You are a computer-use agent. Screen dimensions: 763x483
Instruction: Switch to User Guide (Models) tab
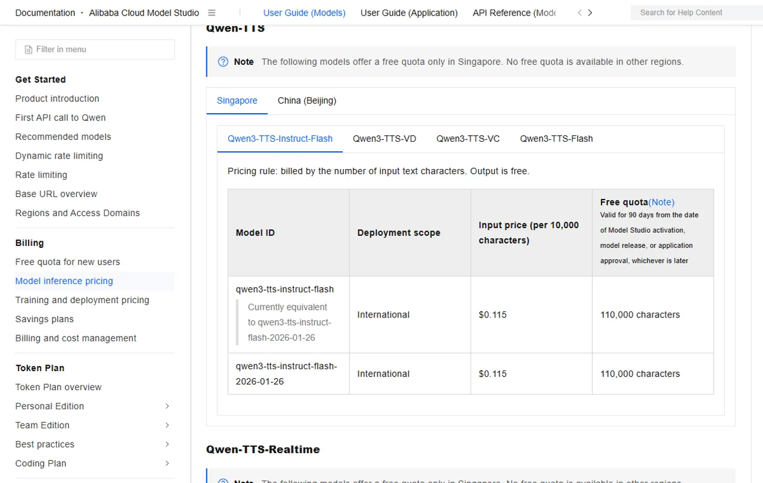click(304, 13)
